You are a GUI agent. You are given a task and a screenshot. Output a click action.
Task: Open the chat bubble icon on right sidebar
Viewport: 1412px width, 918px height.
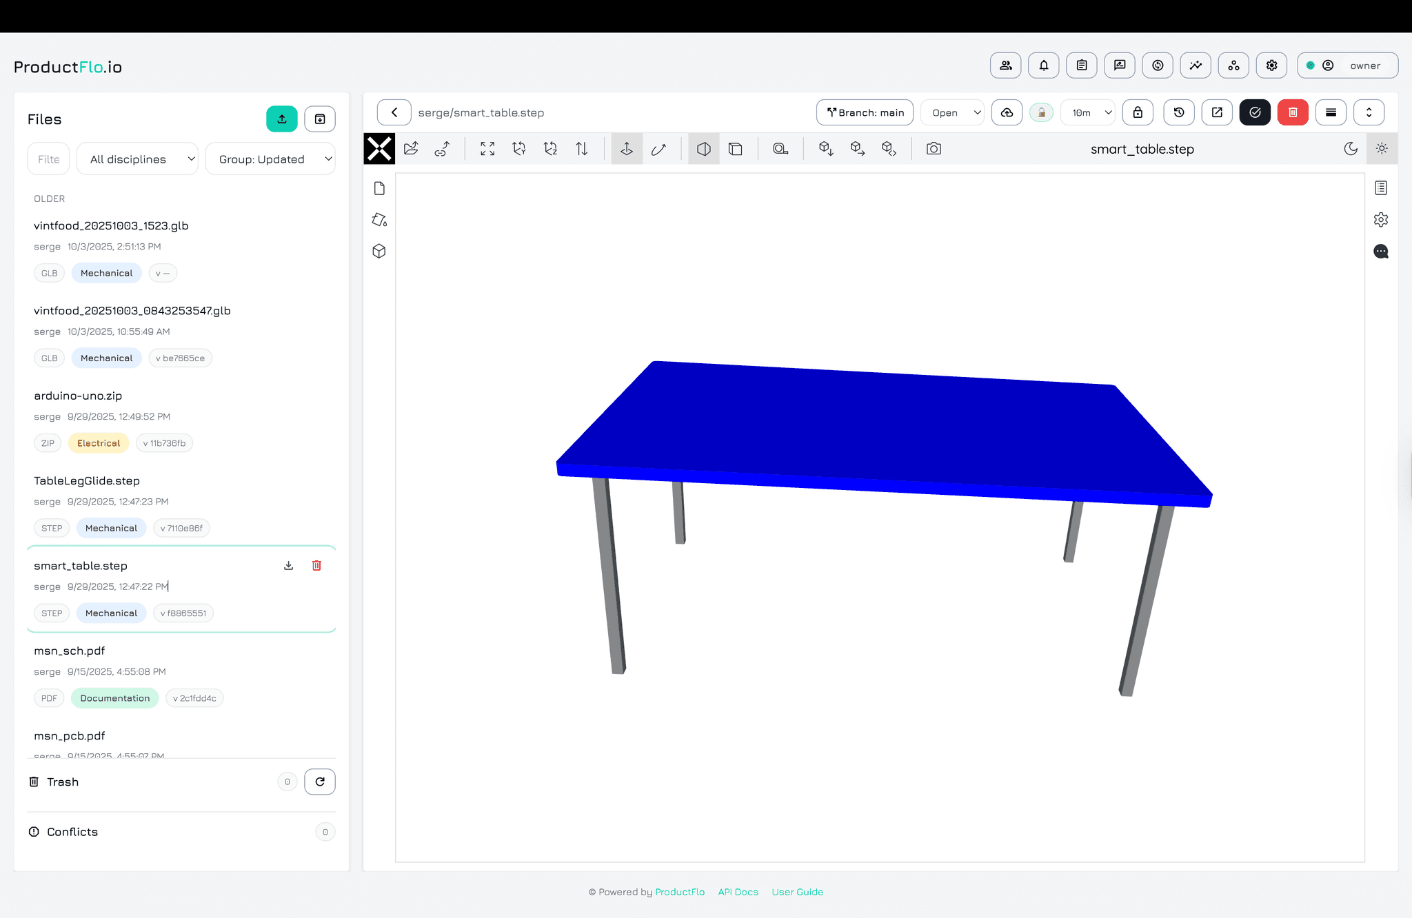(1381, 252)
